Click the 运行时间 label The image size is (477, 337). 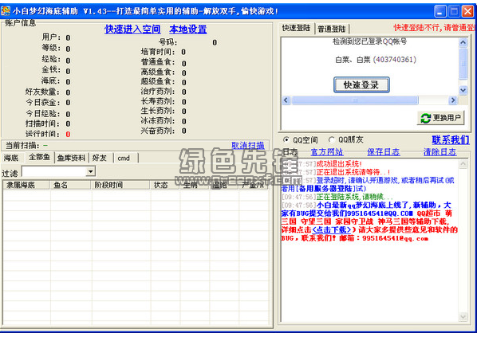click(42, 134)
